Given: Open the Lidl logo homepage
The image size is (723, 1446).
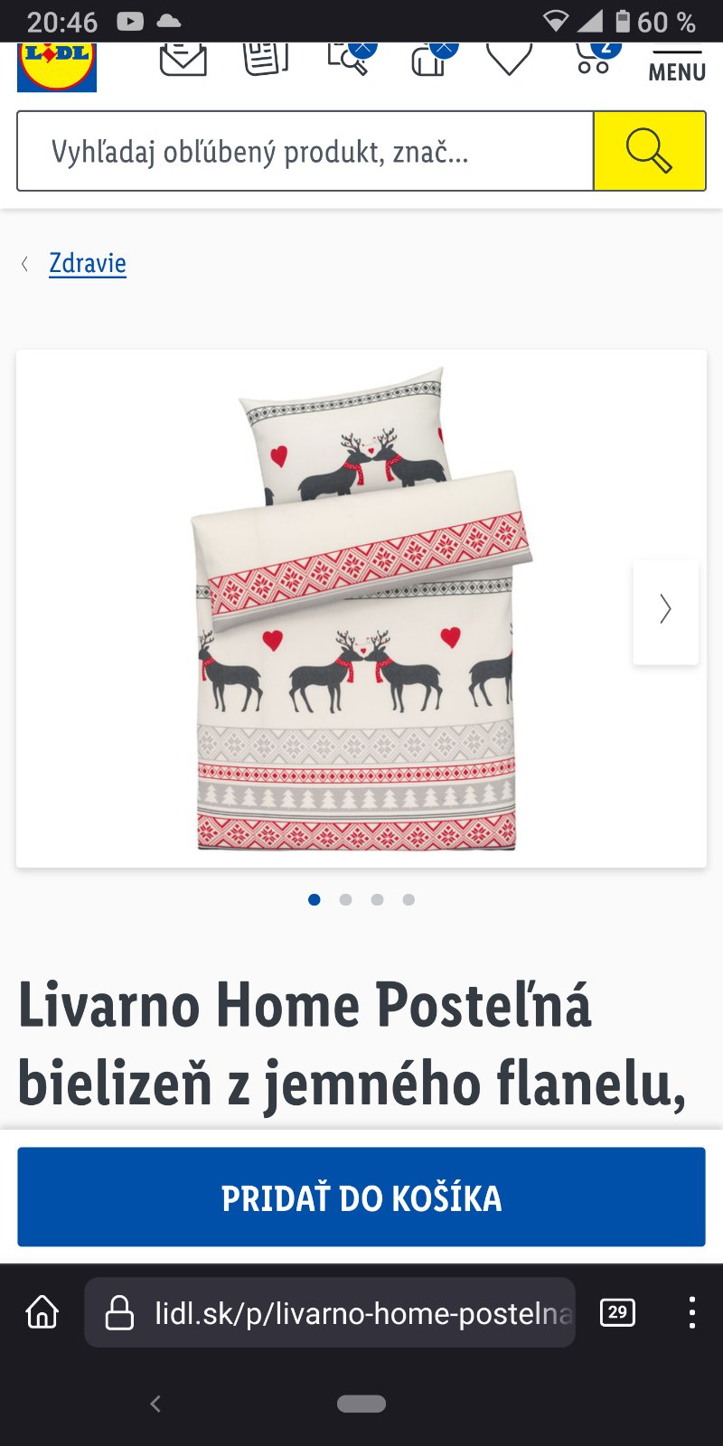Looking at the screenshot, I should click(57, 67).
